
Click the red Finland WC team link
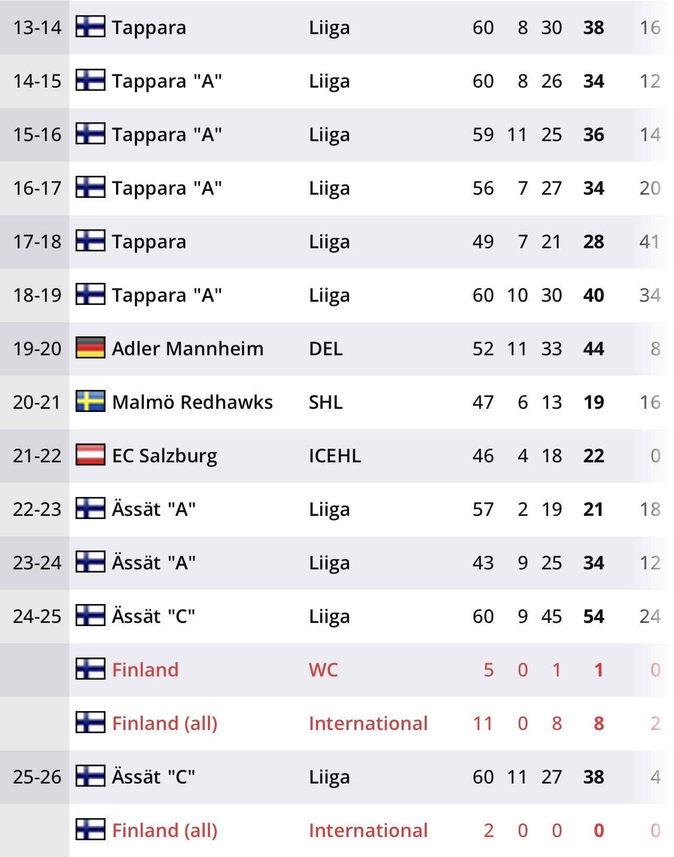(145, 670)
